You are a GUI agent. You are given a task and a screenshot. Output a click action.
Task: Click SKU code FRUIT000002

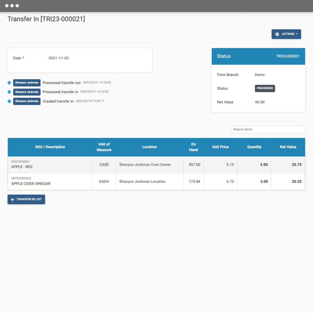[20, 162]
